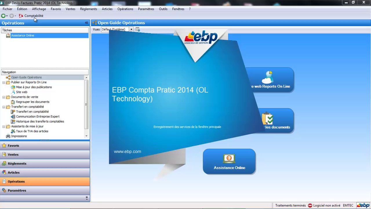Image resolution: width=371 pixels, height=209 pixels.
Task: Switch to the Favoris navigation pane
Action: pyautogui.click(x=45, y=145)
